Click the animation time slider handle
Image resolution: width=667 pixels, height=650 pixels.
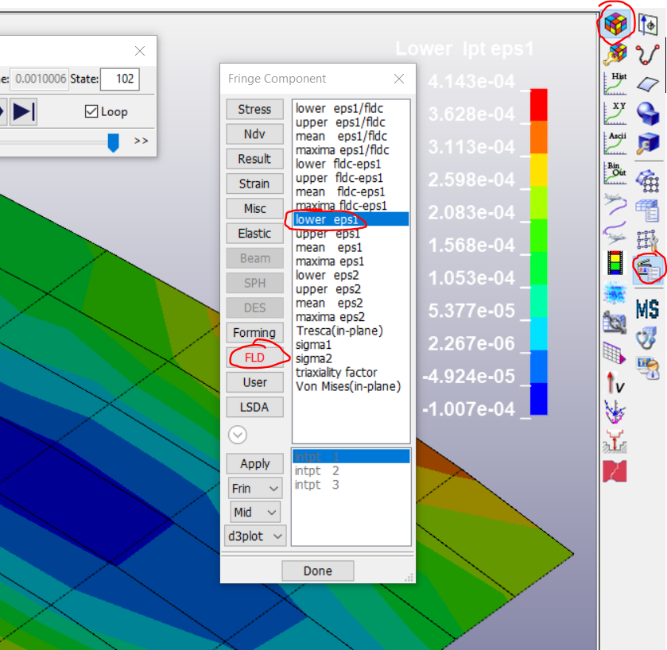click(x=113, y=142)
